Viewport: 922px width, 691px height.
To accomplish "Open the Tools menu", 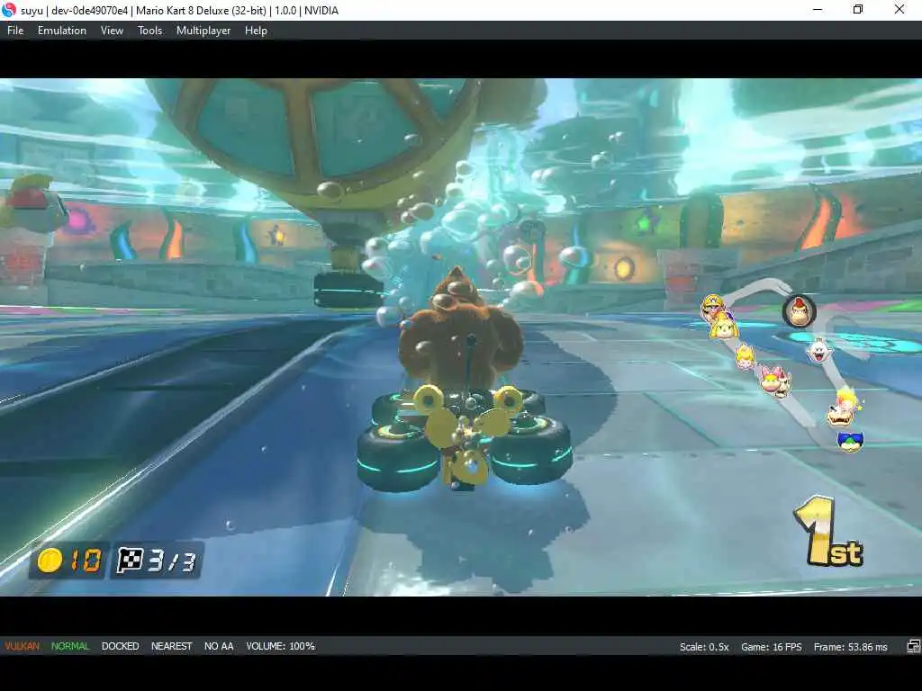I will coord(150,31).
